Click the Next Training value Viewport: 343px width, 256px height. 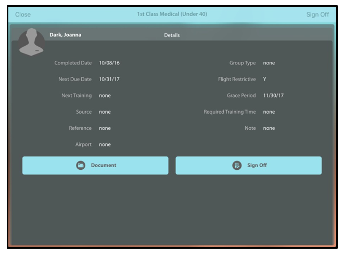tap(105, 96)
